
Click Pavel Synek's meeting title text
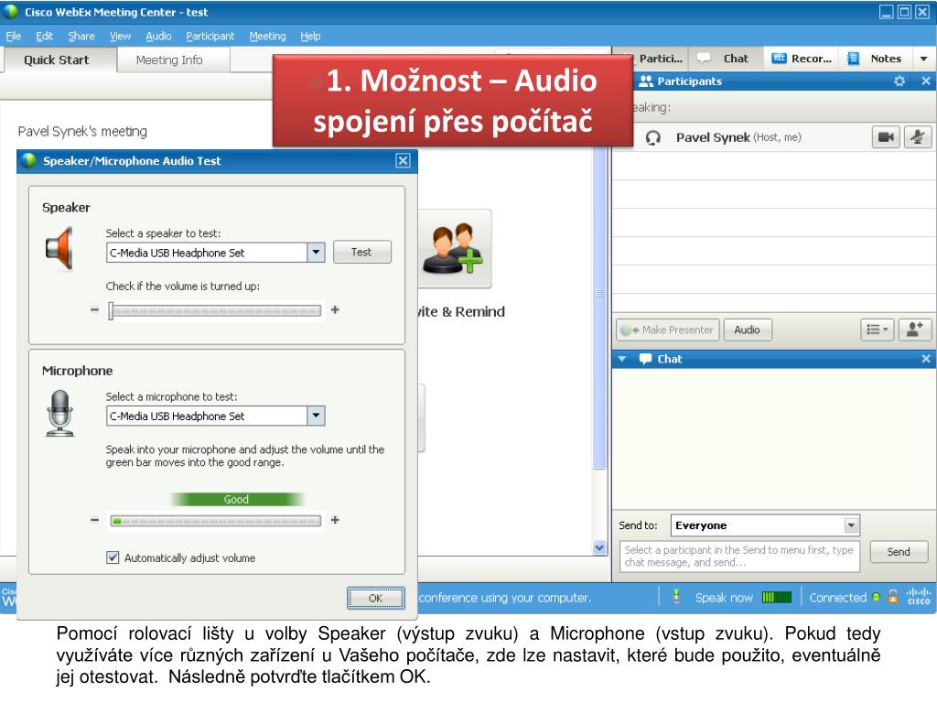[x=82, y=132]
